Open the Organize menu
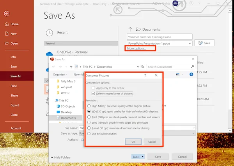 pyautogui.click(x=60, y=75)
